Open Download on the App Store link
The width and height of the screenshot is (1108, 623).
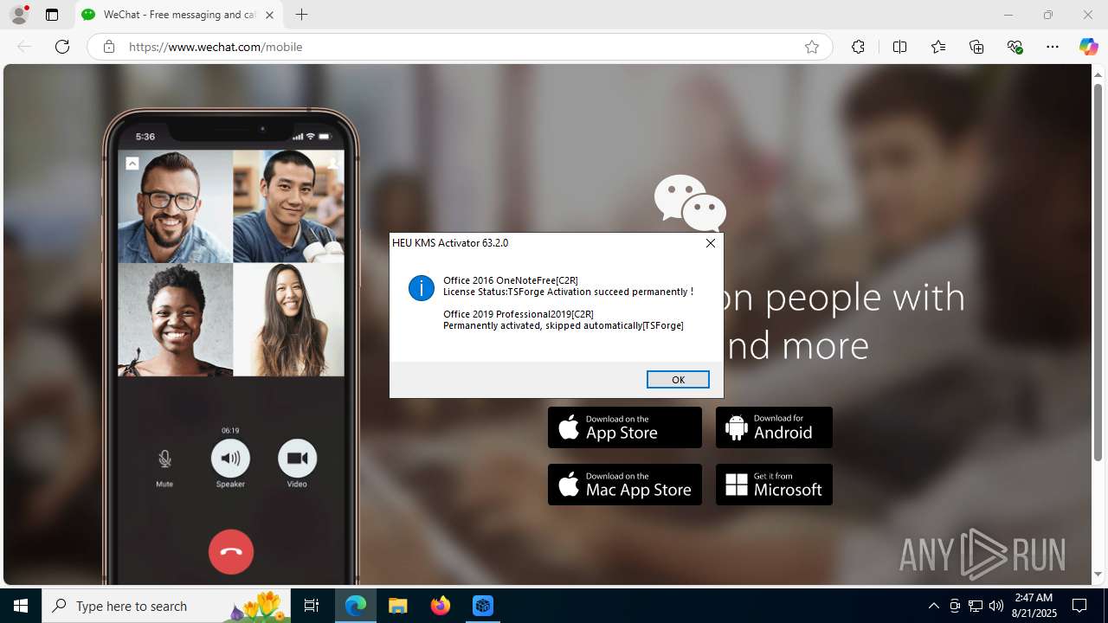625,427
